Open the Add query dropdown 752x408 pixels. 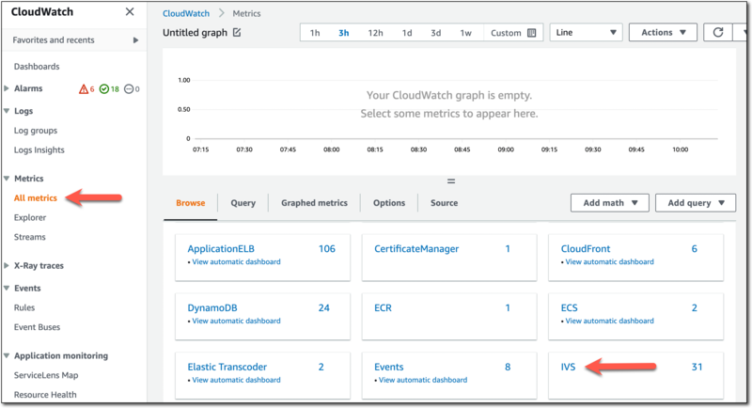tap(696, 203)
